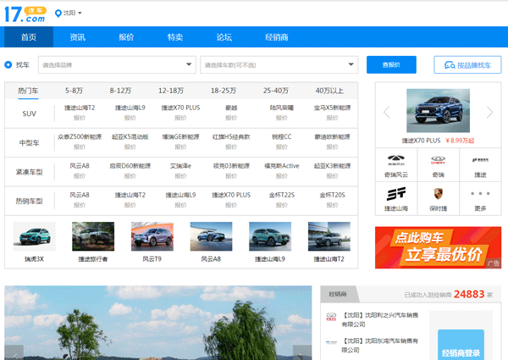Open the 资讯 nav item

(x=77, y=37)
